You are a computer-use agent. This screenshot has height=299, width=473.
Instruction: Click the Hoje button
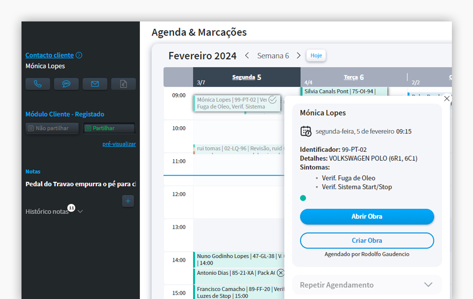coord(316,55)
